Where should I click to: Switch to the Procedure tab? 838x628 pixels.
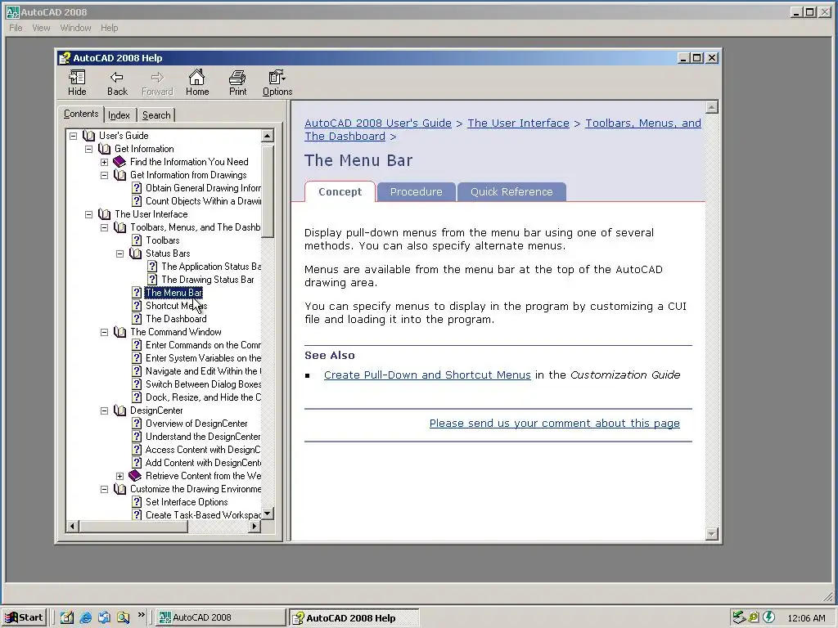click(x=417, y=191)
